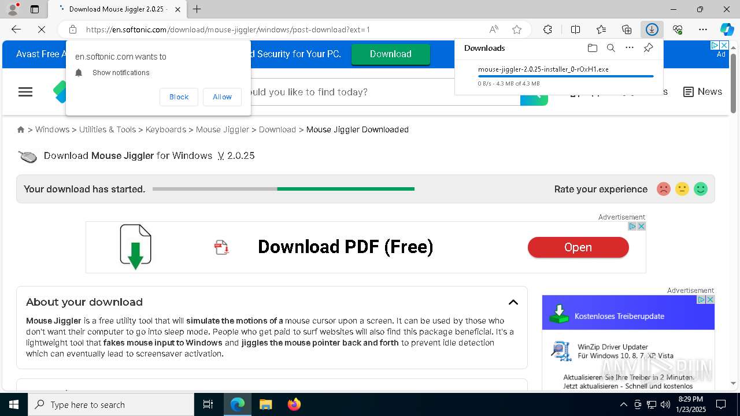Rate experience with yellow neutral face
Screen dimensions: 740x416
[682, 189]
